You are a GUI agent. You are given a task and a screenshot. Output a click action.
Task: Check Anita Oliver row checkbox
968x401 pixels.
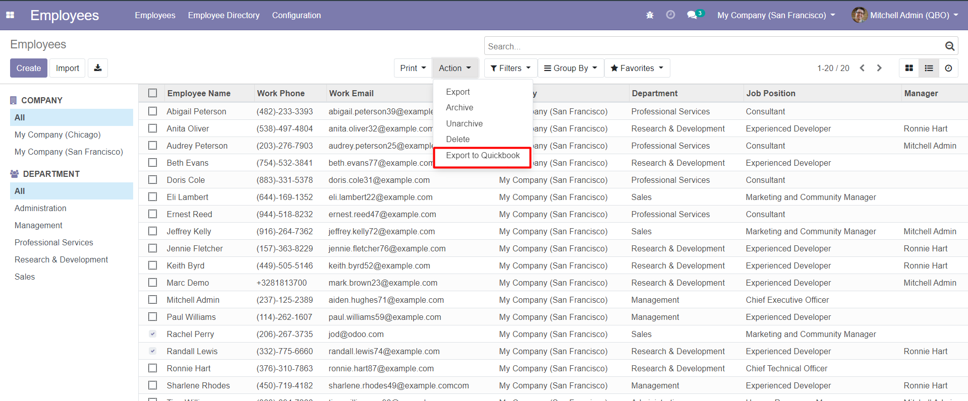(152, 128)
